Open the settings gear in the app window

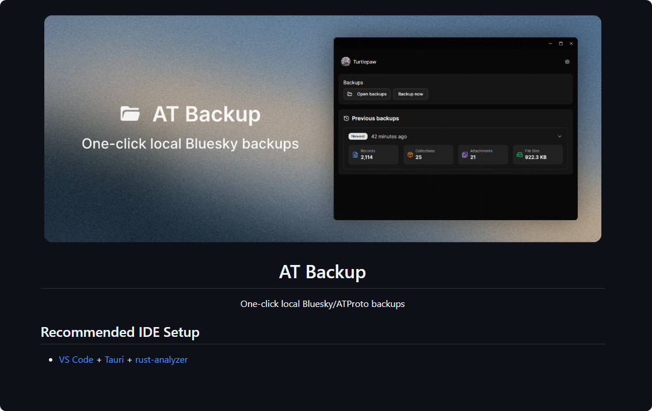(x=567, y=62)
